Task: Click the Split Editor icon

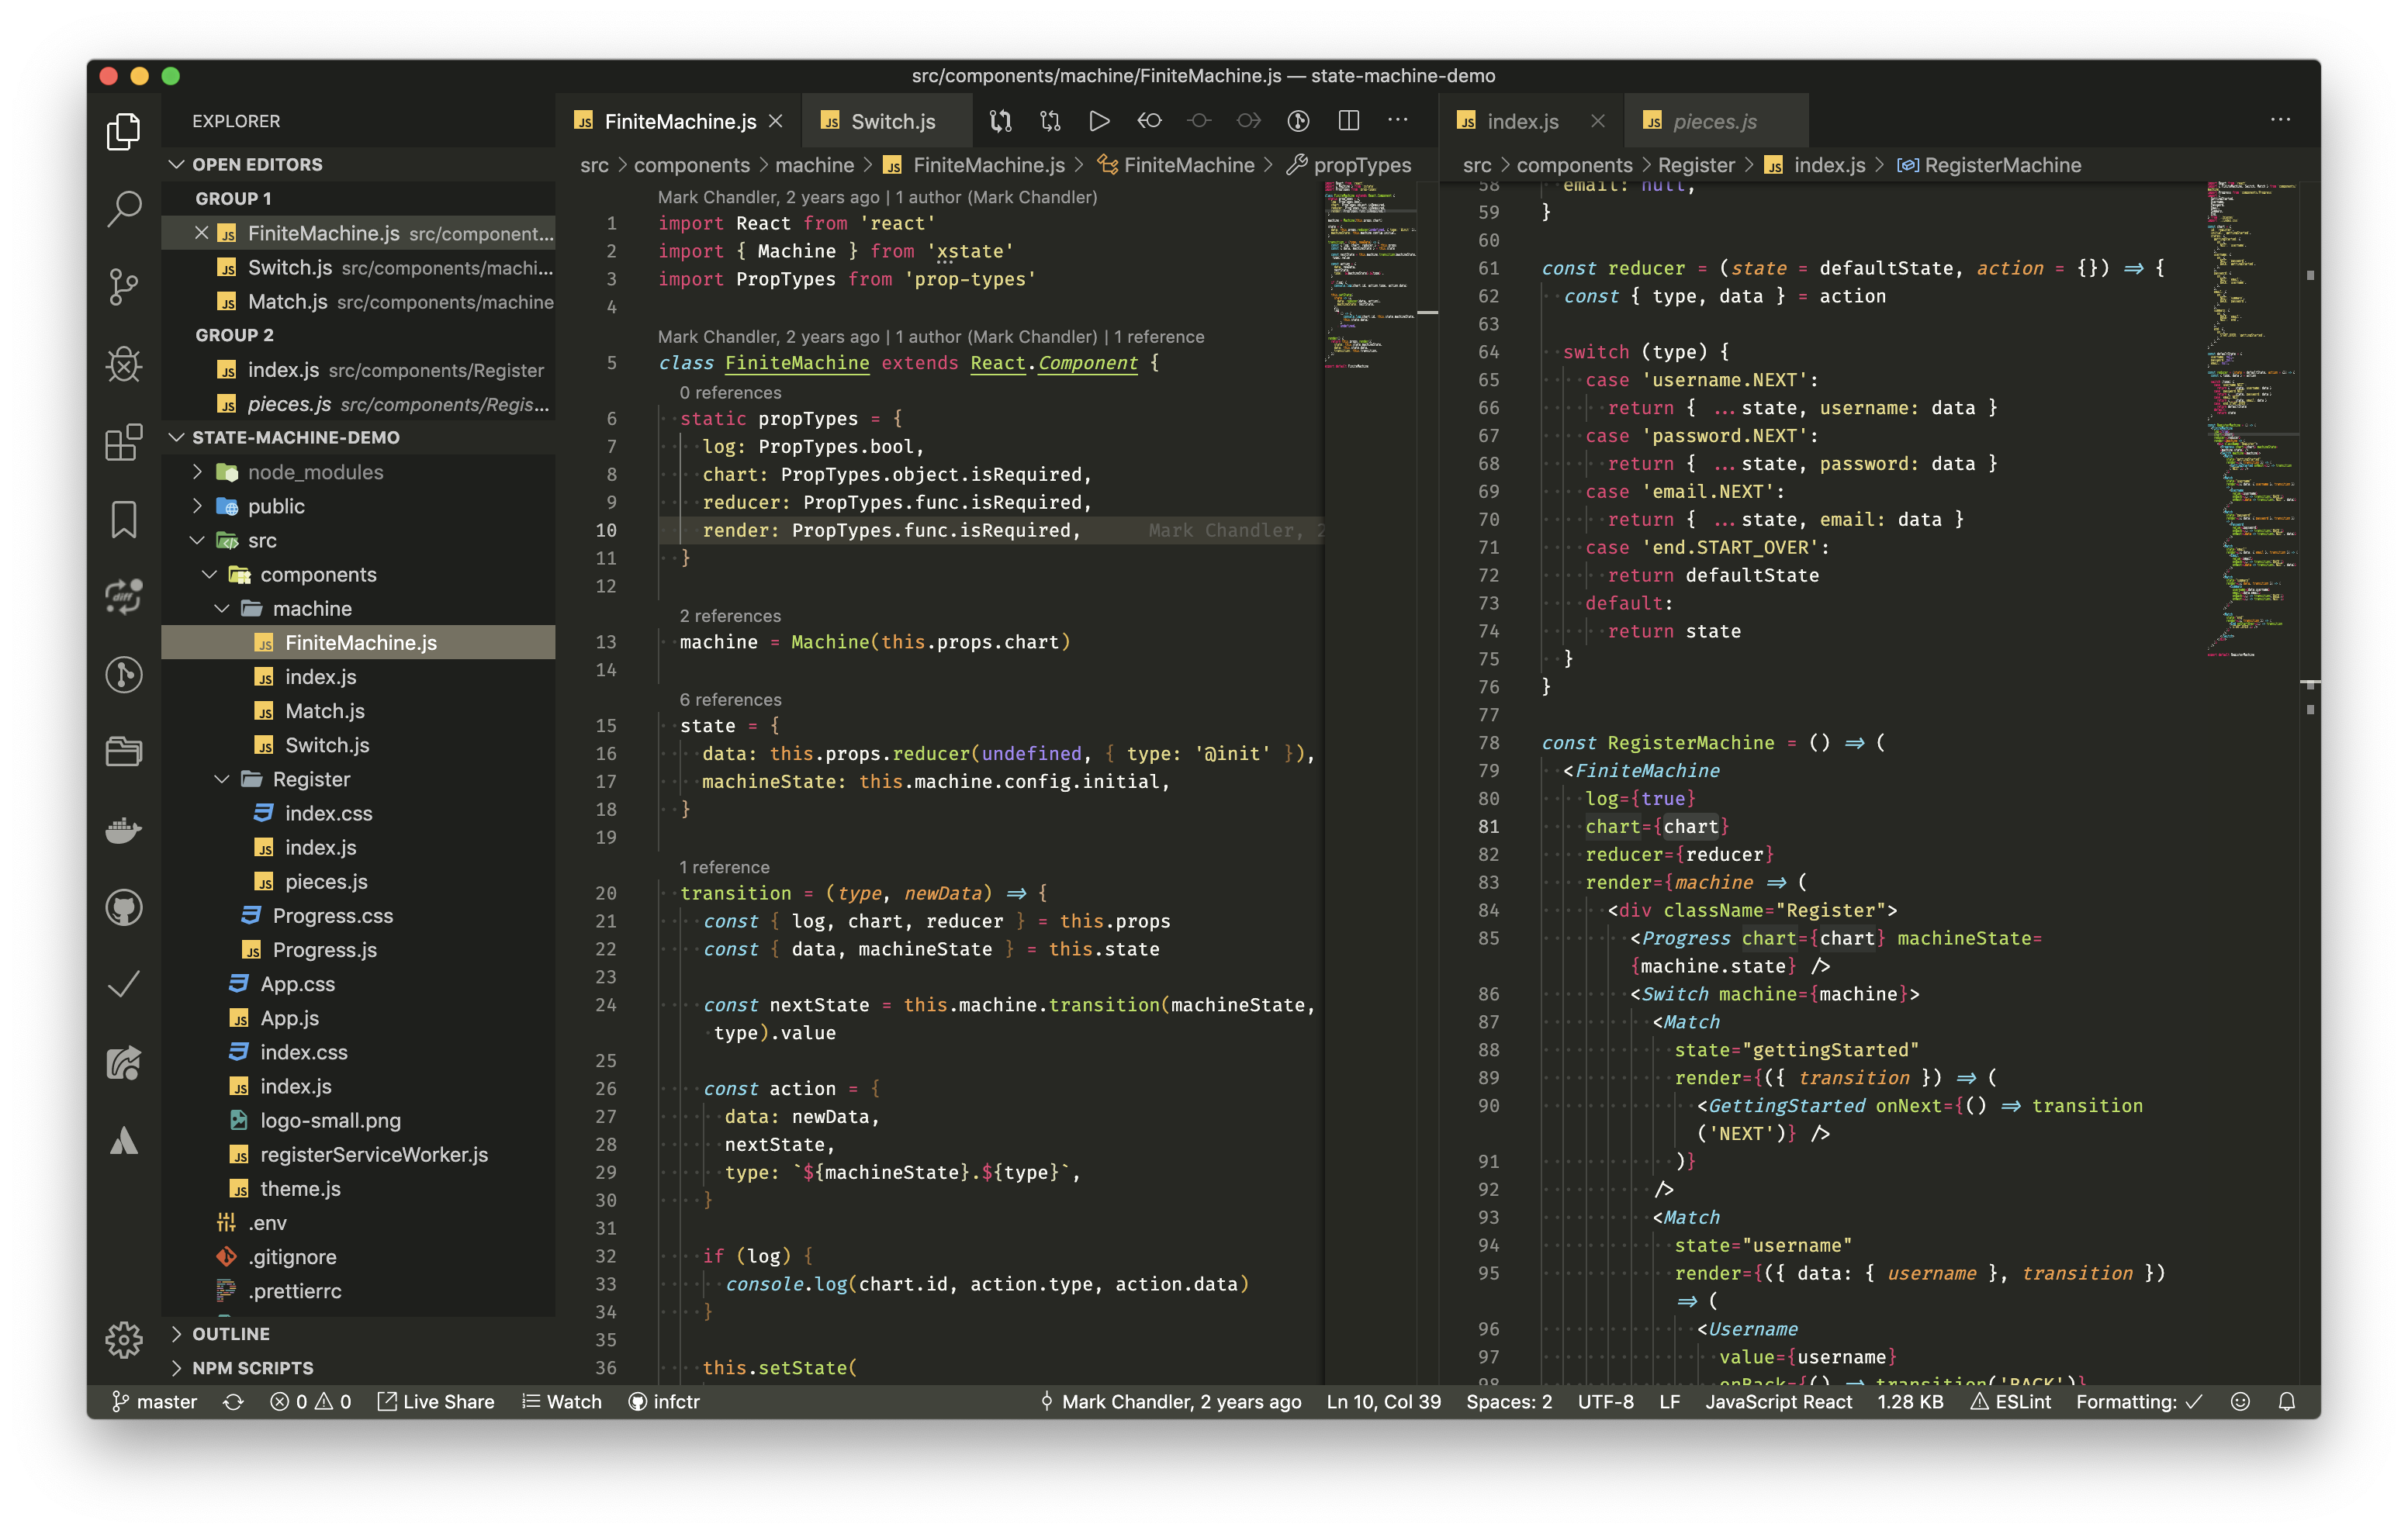Action: pos(1348,121)
